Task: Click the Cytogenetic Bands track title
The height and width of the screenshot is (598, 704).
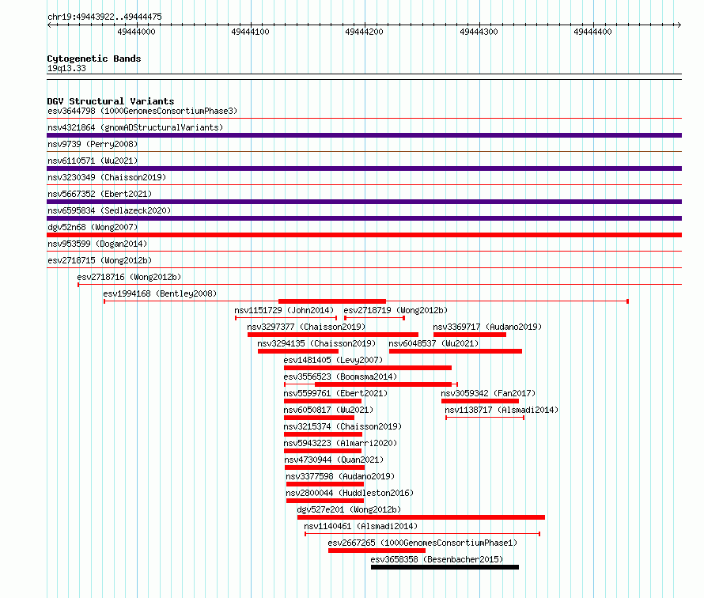Action: pos(94,59)
